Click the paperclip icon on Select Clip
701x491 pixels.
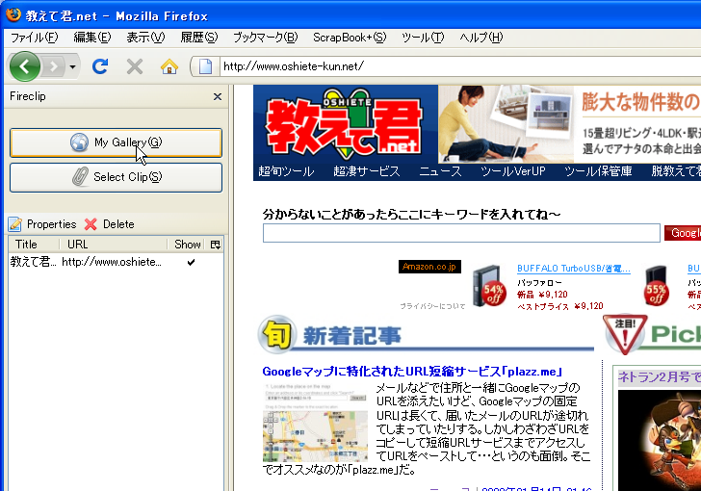(80, 177)
